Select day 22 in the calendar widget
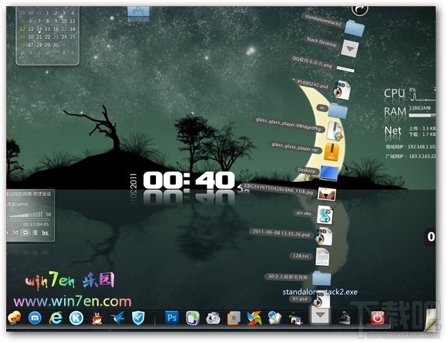 click(47, 37)
